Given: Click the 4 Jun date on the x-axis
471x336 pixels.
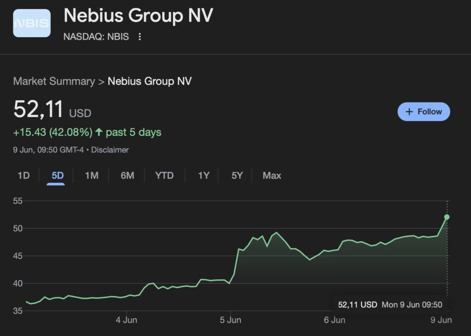Looking at the screenshot, I should tap(126, 320).
